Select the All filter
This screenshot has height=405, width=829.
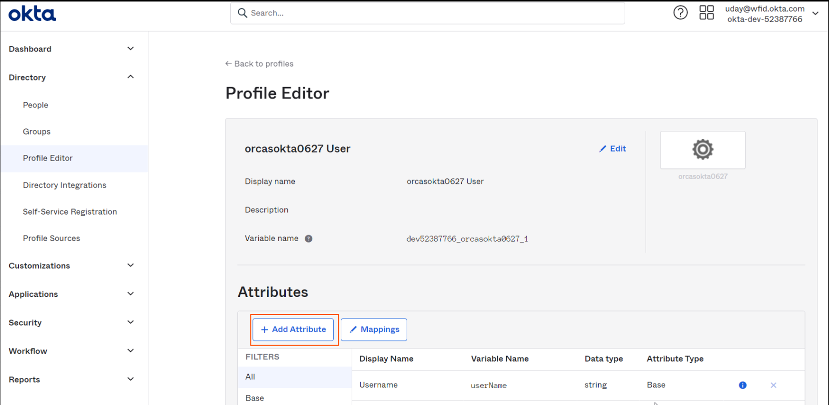point(295,377)
